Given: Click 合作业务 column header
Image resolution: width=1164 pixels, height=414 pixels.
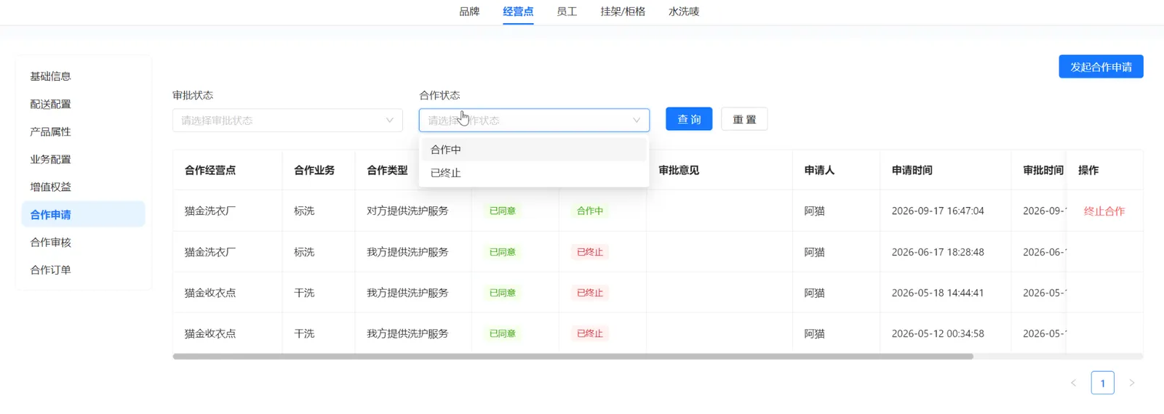Looking at the screenshot, I should pyautogui.click(x=314, y=170).
